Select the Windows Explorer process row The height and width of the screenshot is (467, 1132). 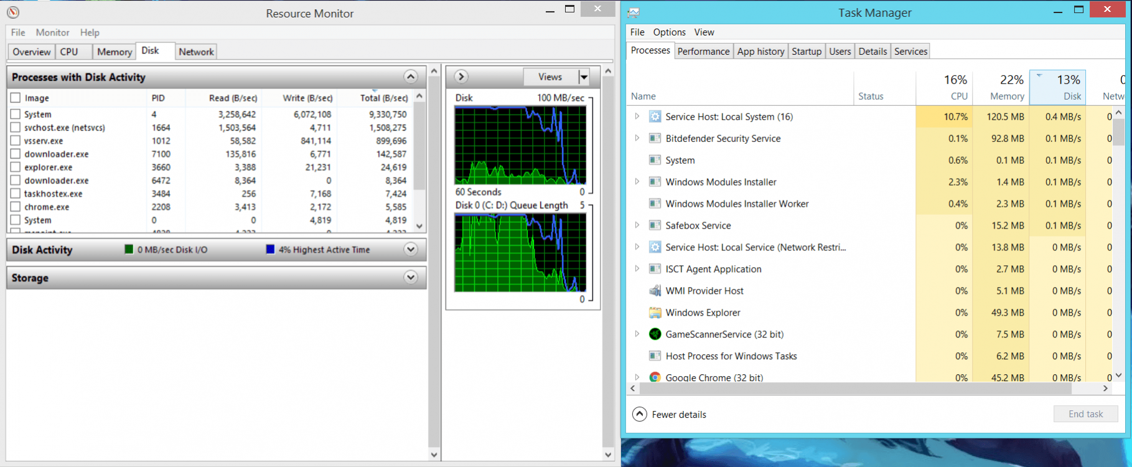click(x=870, y=313)
